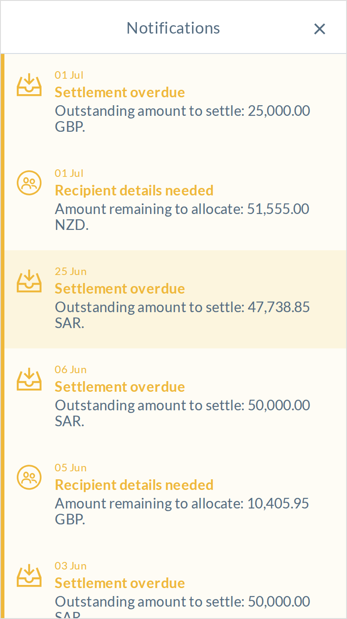Open 25 Jun Settlement overdue title
This screenshot has width=347, height=619.
pos(120,289)
